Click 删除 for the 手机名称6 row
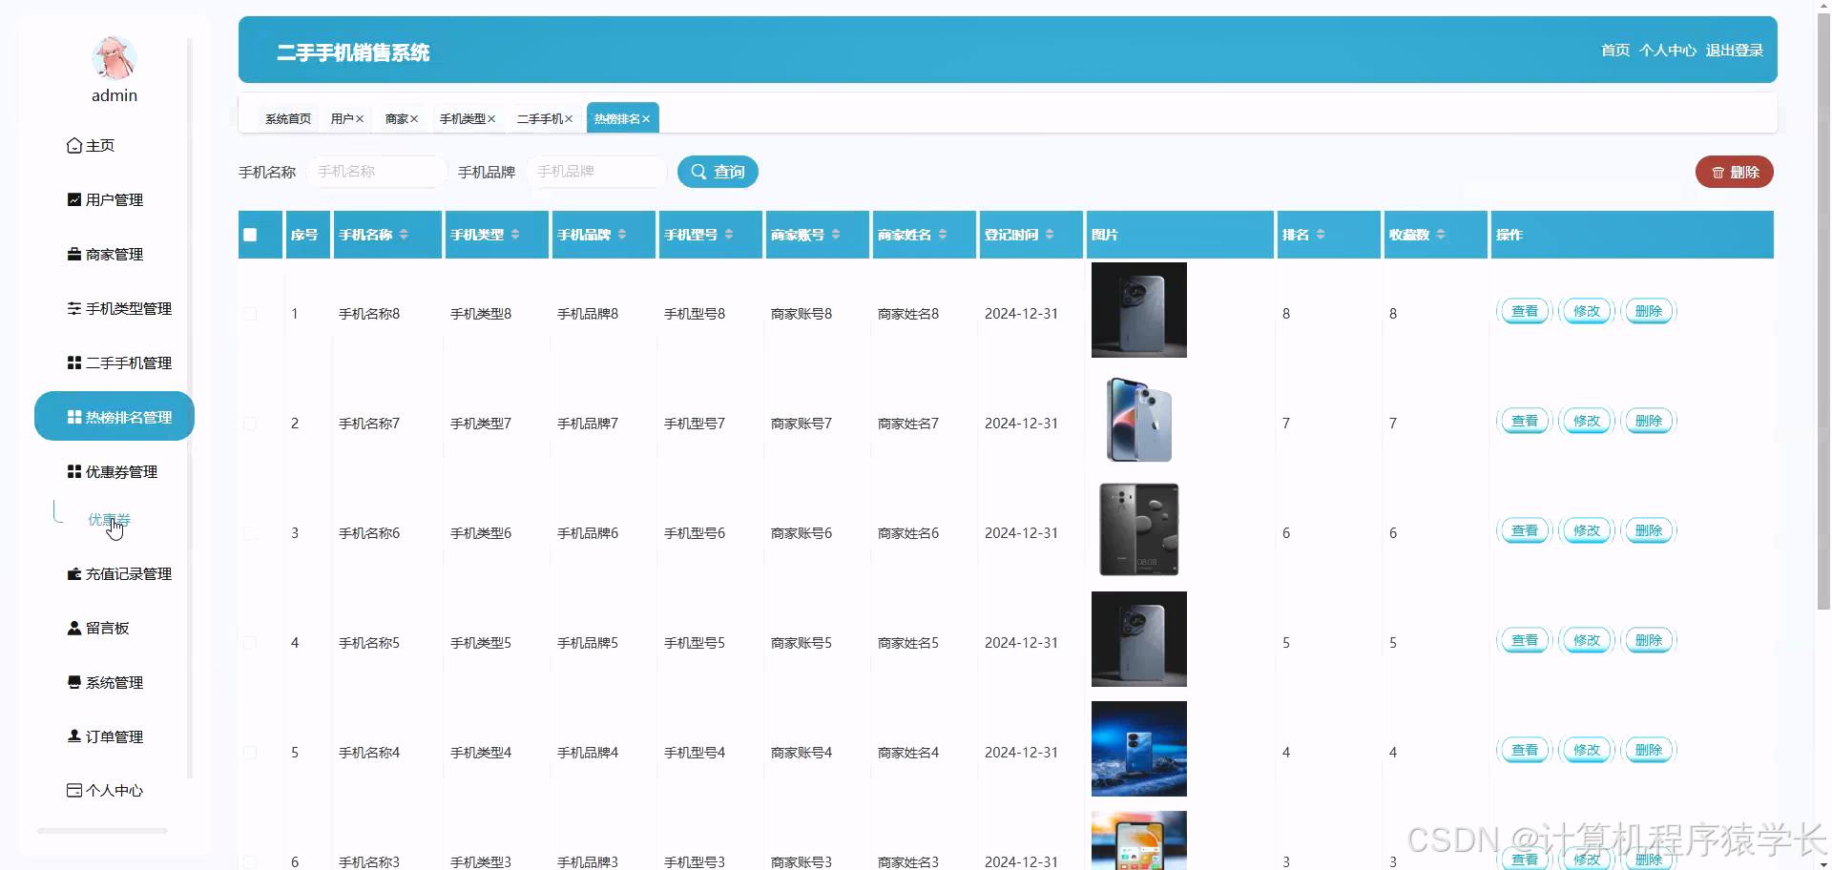This screenshot has height=870, width=1832. [1649, 531]
